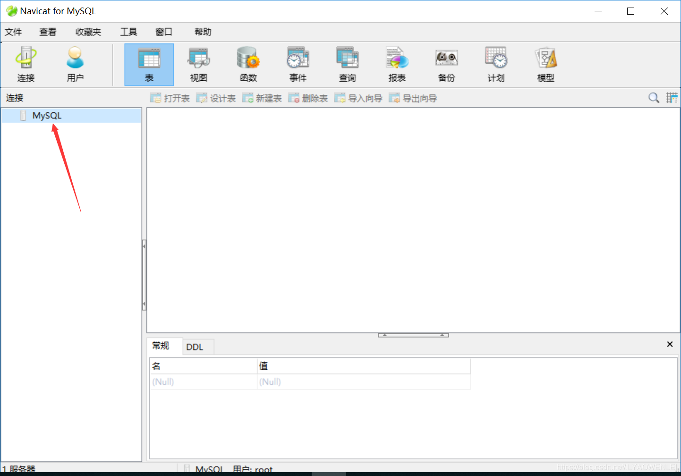The height and width of the screenshot is (476, 681).
Task: Click '用户: root' in status bar
Action: (x=253, y=469)
